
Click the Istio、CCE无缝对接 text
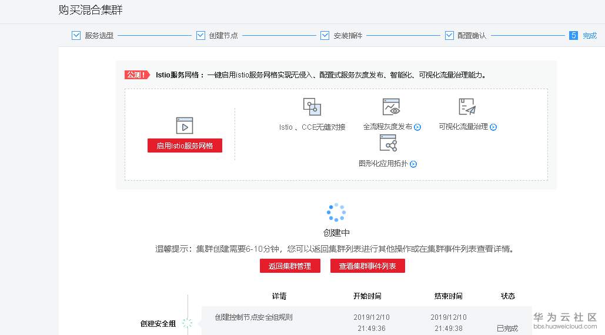[x=312, y=127]
